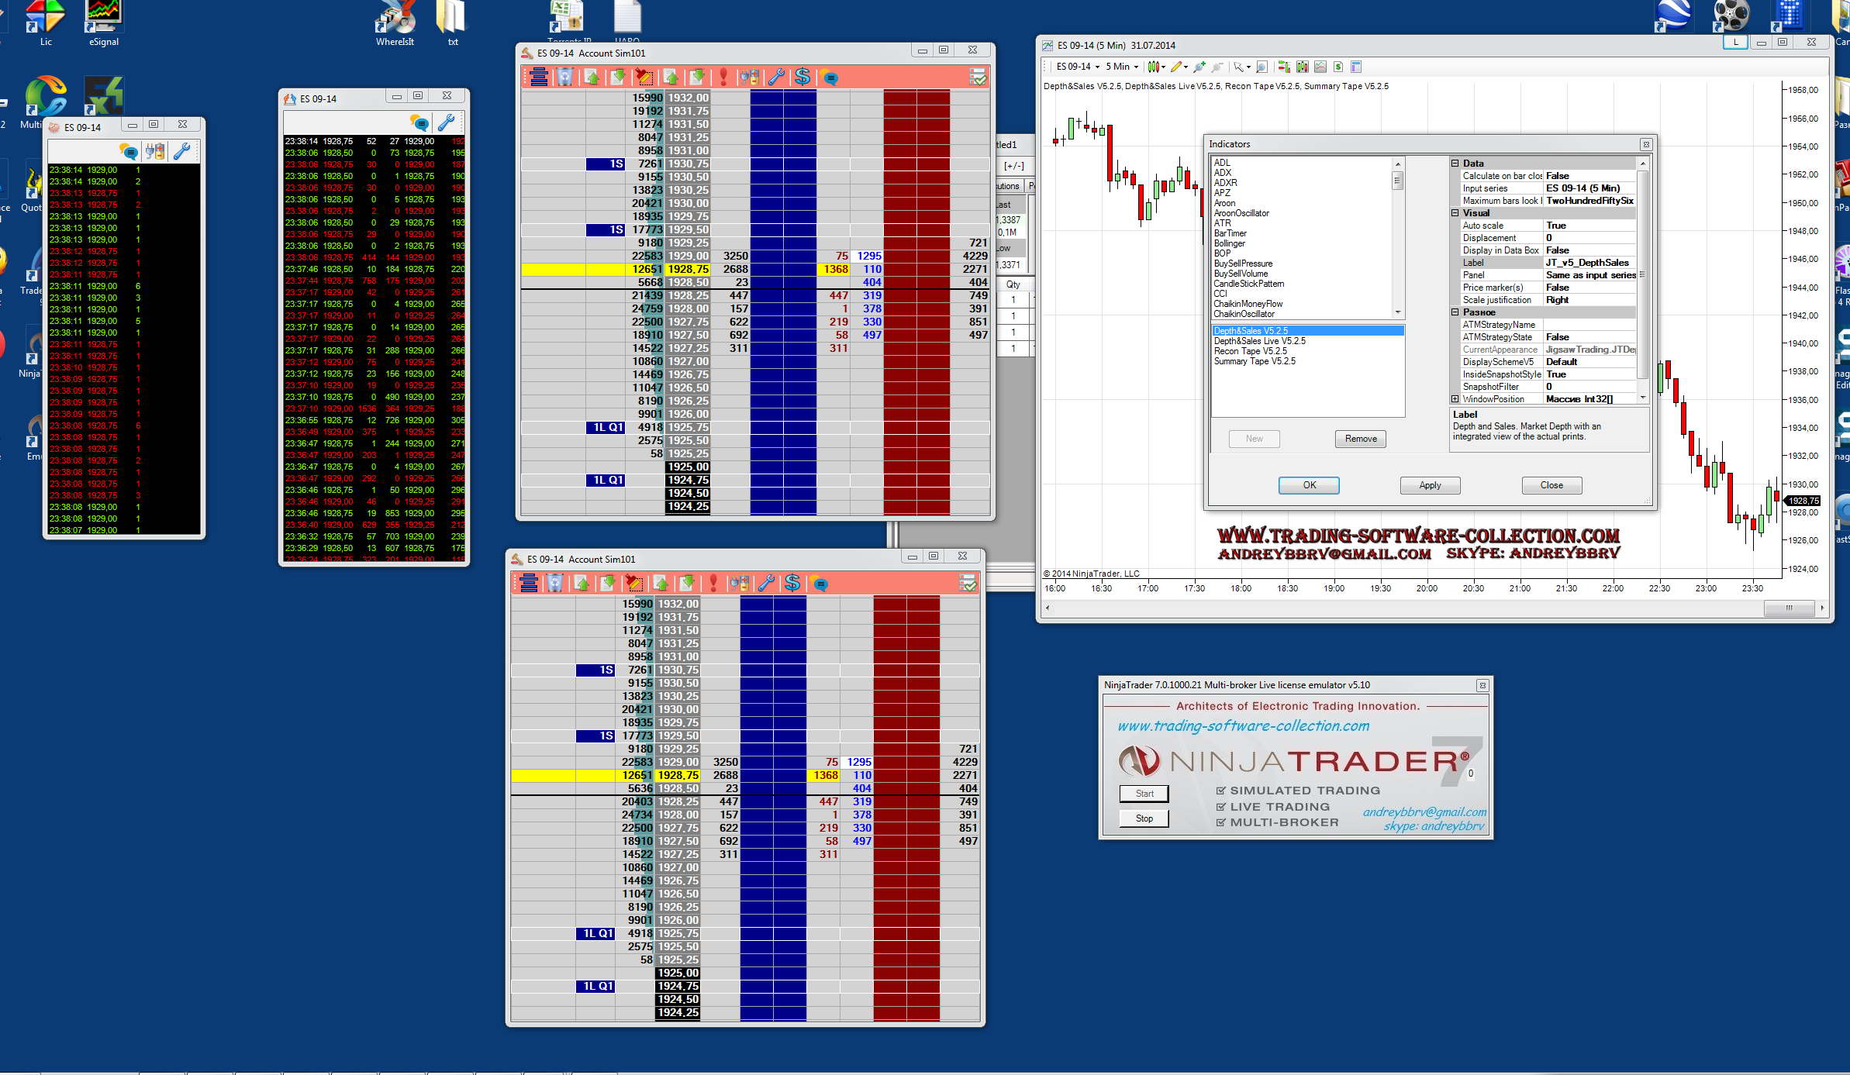Toggle the Multi-Broker checkbox
The width and height of the screenshot is (1850, 1075).
tap(1221, 822)
